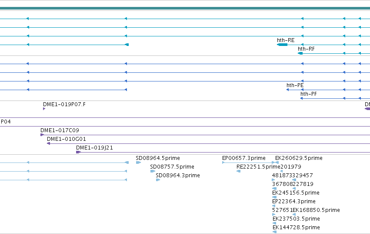The image size is (370, 234).
Task: Click the DME1-017C09 label
Action: (60, 130)
